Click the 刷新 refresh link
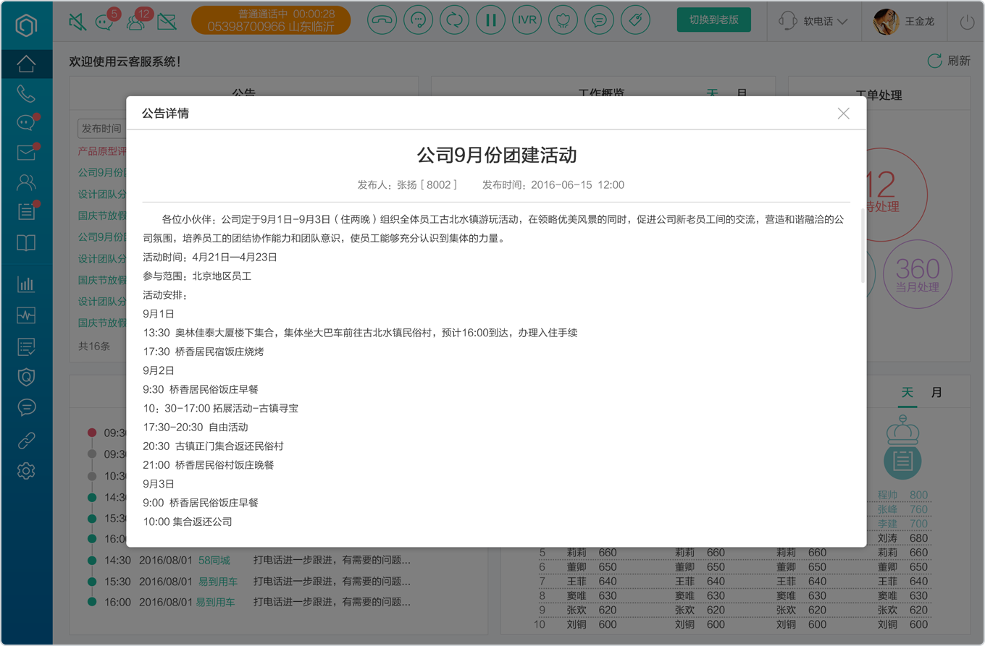The height and width of the screenshot is (646, 985). (949, 61)
